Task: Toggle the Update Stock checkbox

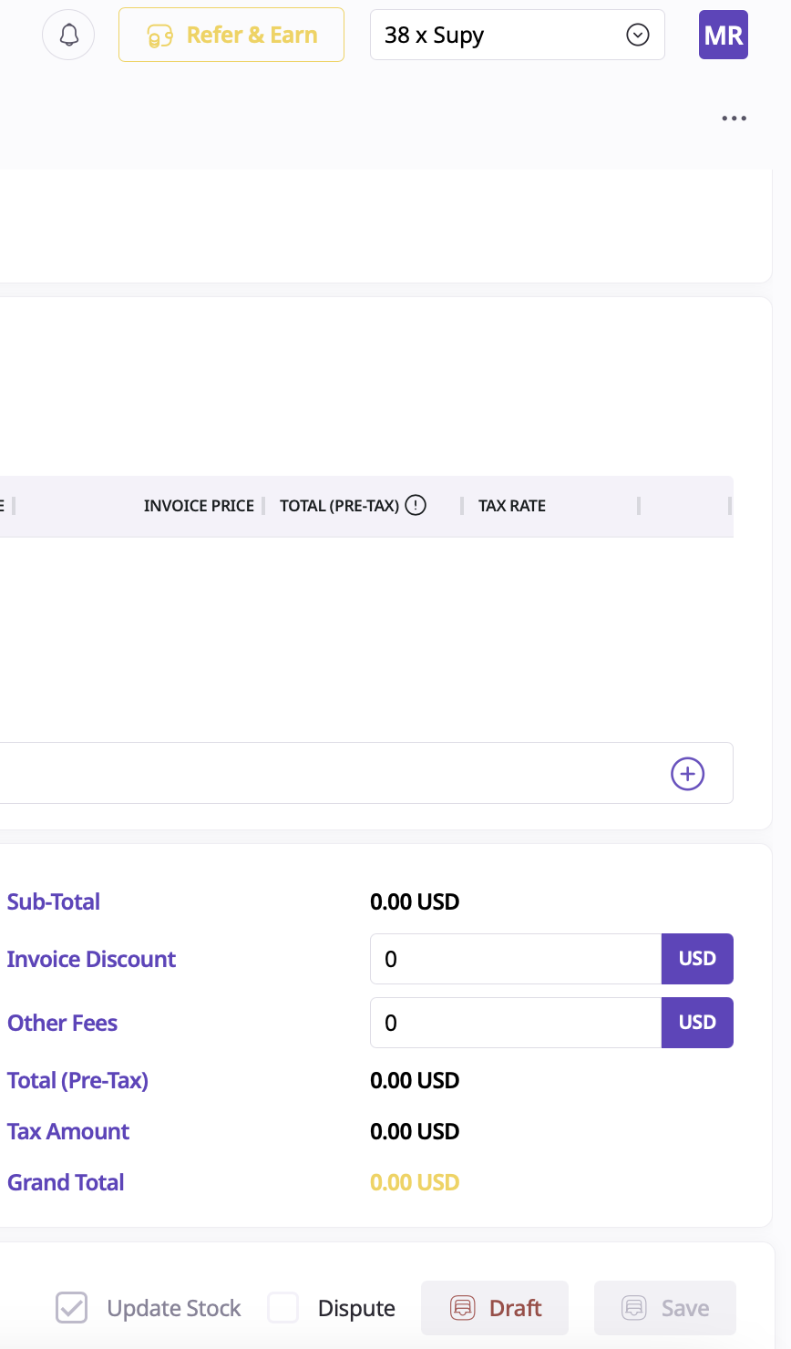Action: coord(72,1308)
